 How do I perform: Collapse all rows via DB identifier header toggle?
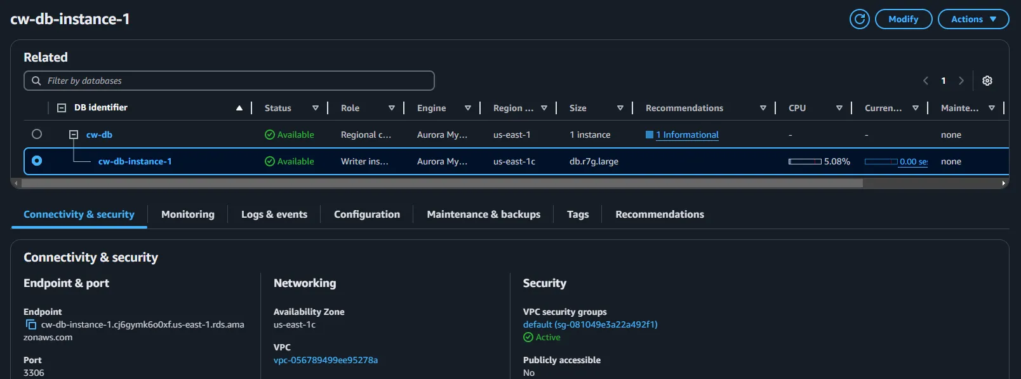click(x=62, y=108)
